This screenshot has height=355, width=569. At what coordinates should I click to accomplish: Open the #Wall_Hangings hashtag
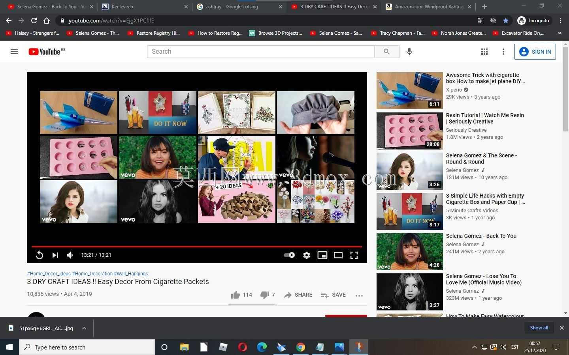pos(131,273)
